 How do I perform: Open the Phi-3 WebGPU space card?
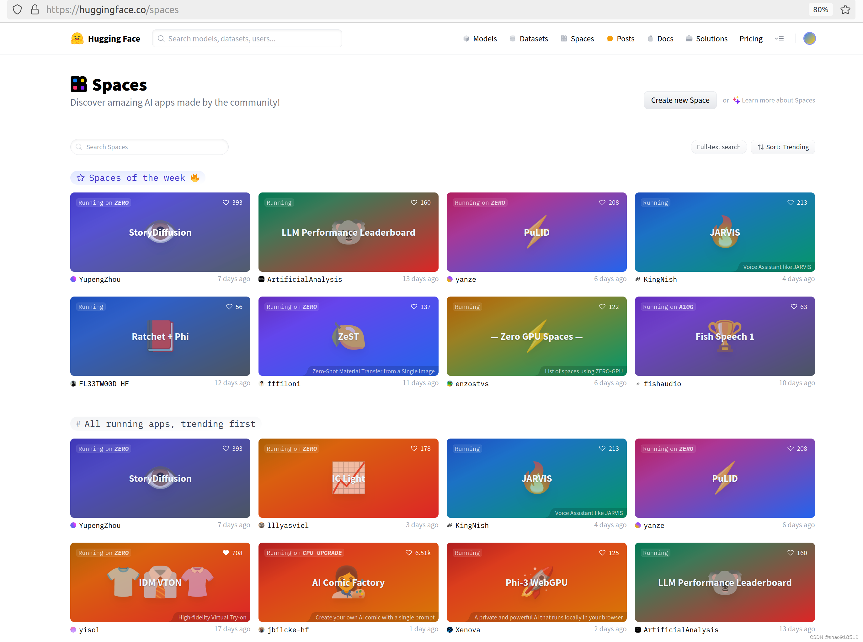(x=536, y=582)
